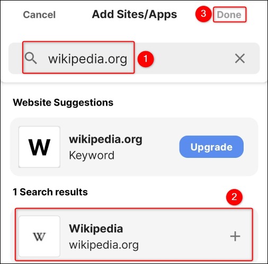Click the bold W keyword thumbnail
The height and width of the screenshot is (264, 268).
click(x=39, y=147)
